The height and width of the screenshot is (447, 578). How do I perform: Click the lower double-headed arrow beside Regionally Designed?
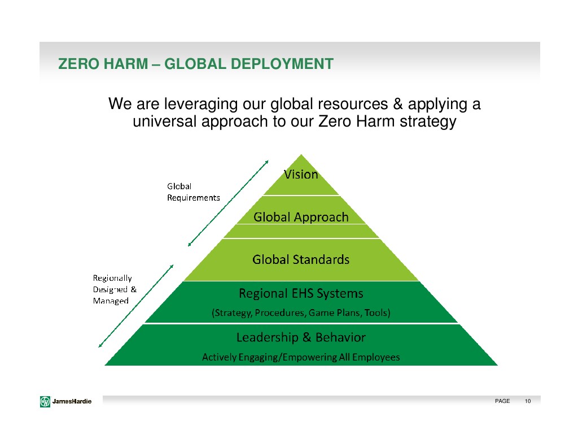(135, 305)
